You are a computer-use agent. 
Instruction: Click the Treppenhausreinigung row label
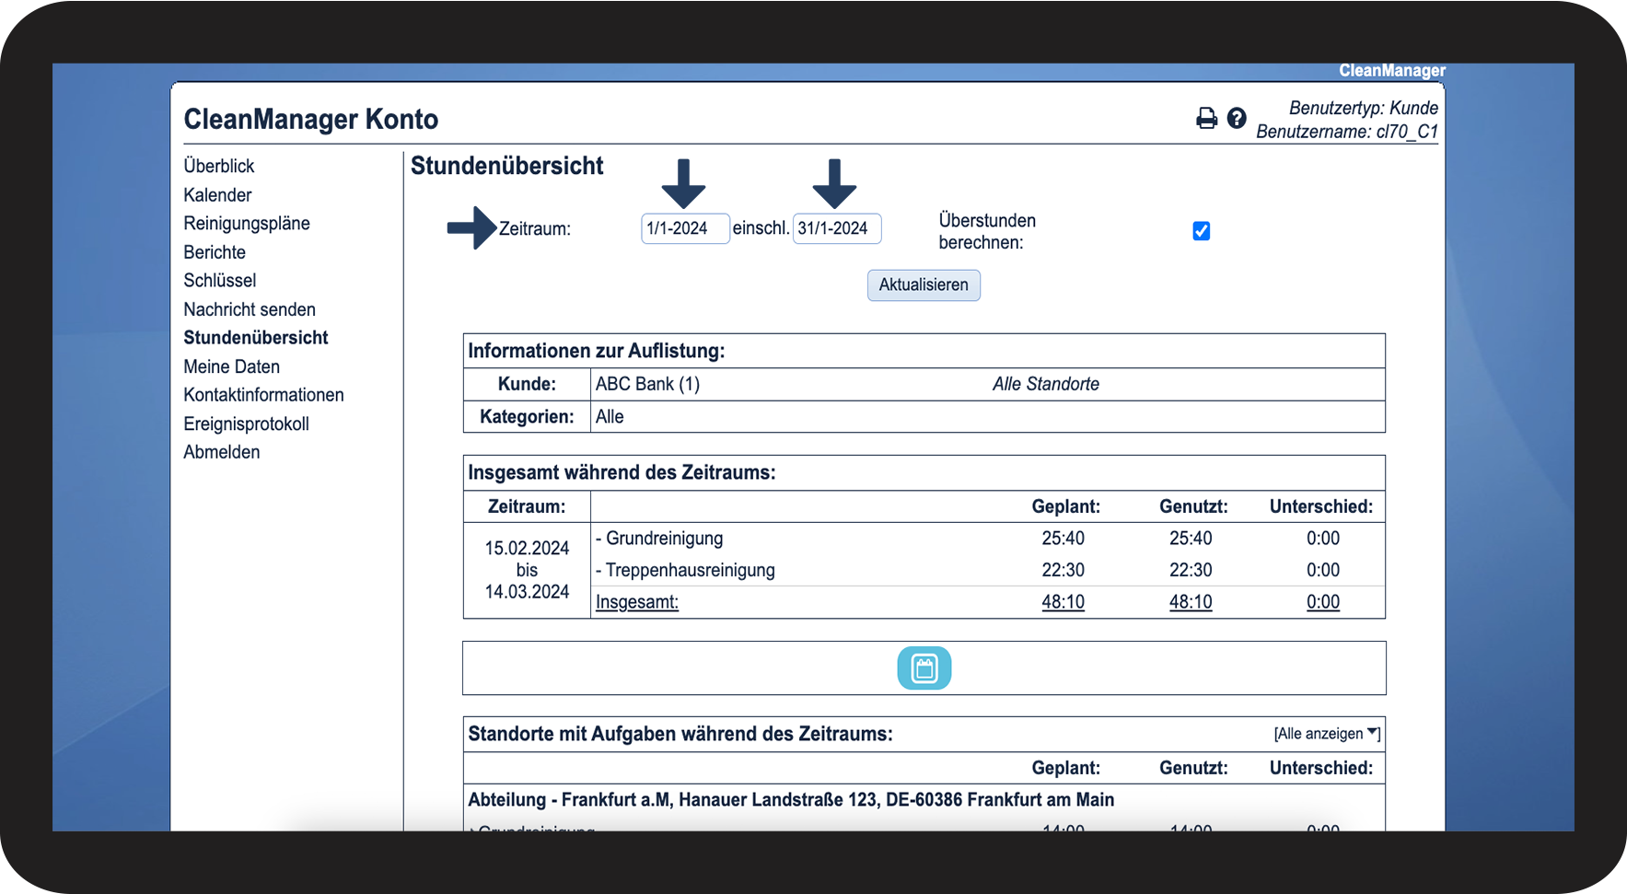coord(685,570)
